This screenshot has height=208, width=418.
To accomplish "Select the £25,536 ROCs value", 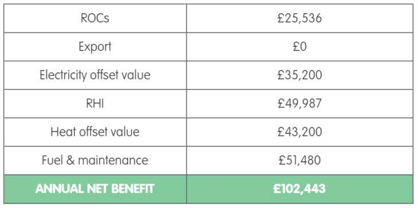I will pos(299,18).
